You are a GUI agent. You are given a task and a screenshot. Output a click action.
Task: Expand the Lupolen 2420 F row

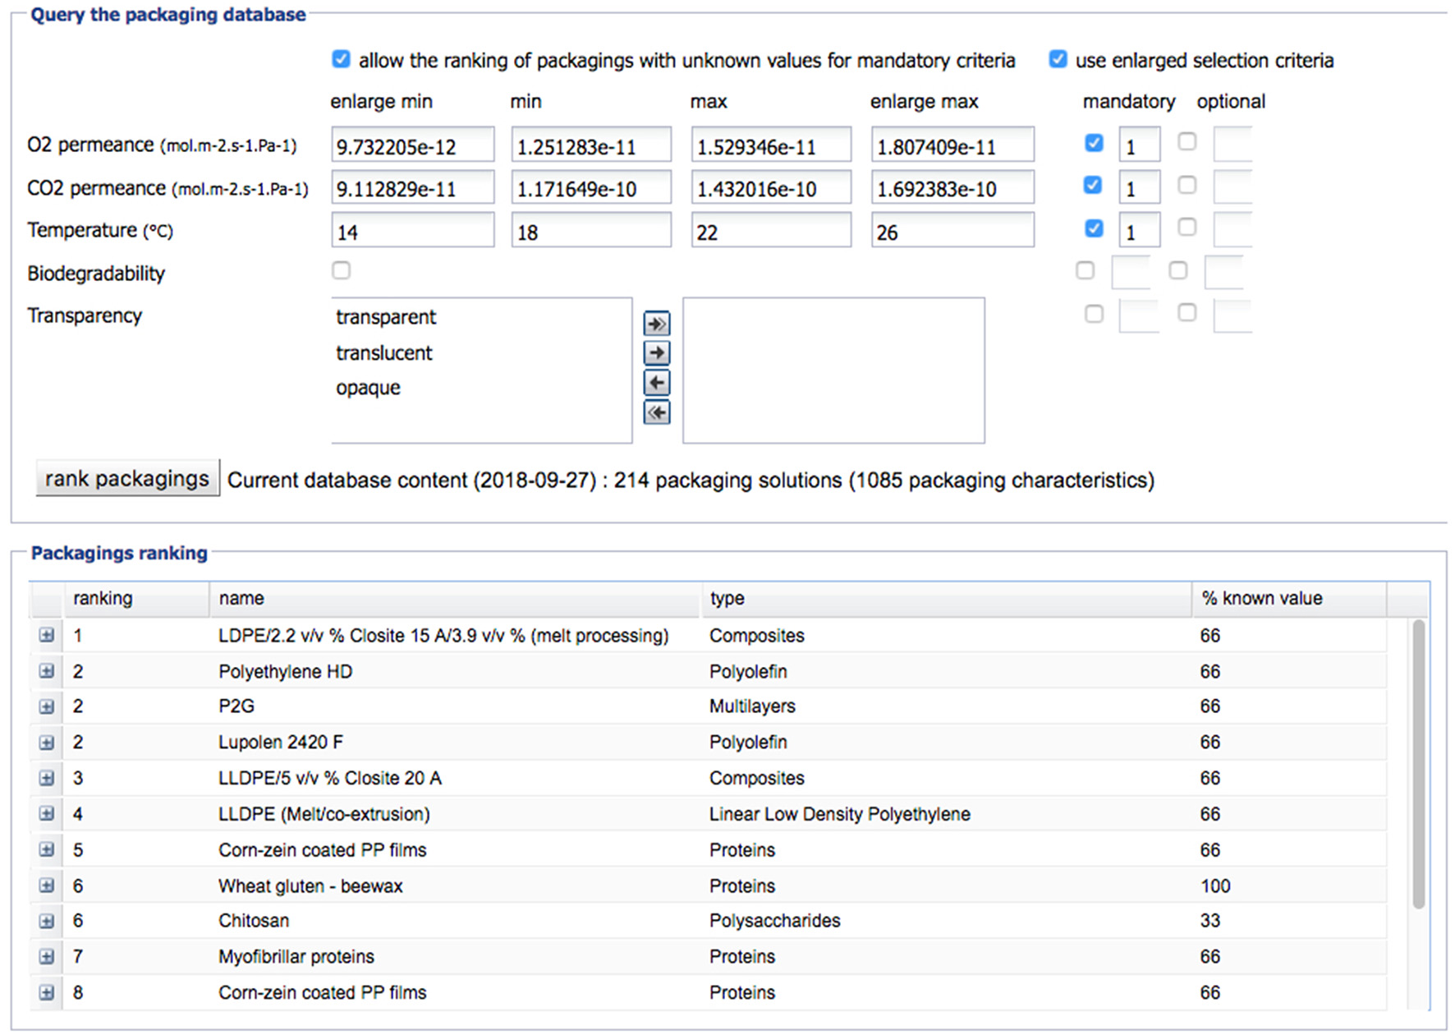pos(47,743)
